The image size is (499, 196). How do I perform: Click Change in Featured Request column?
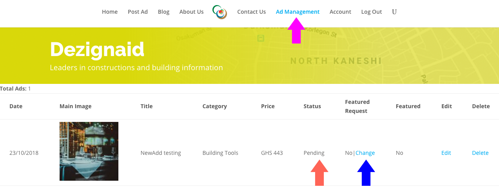[x=365, y=153]
